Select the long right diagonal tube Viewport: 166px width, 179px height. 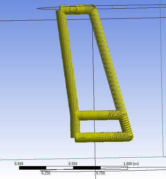(107, 62)
